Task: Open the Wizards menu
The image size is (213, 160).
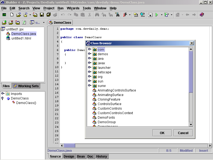Action: [x=73, y=8]
